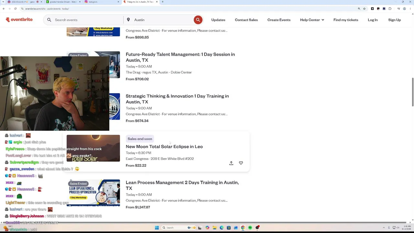Click the 'From $898.85' price text
The image size is (414, 233).
tap(137, 37)
